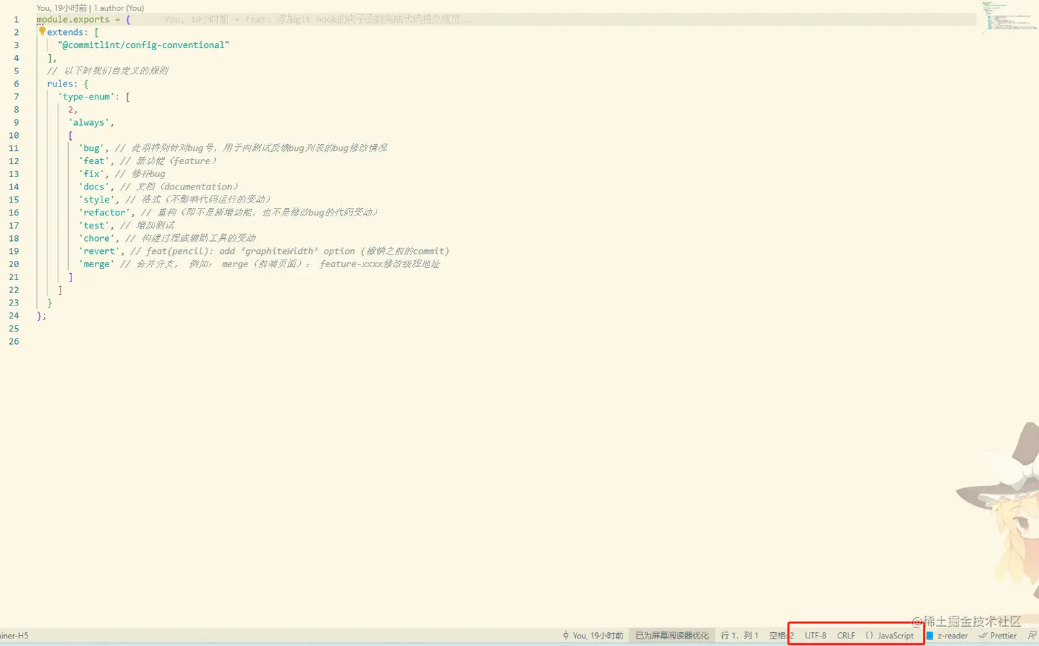
Task: Click the 'fix' entry on line 13
Action: [x=91, y=174]
